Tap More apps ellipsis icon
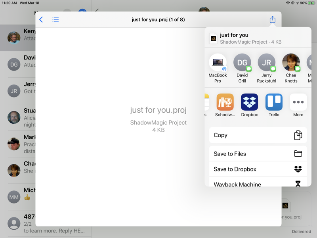Viewport: 317px width, 238px height. [x=298, y=102]
